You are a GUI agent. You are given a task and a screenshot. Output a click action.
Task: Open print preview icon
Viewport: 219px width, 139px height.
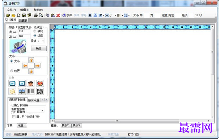click(41, 15)
